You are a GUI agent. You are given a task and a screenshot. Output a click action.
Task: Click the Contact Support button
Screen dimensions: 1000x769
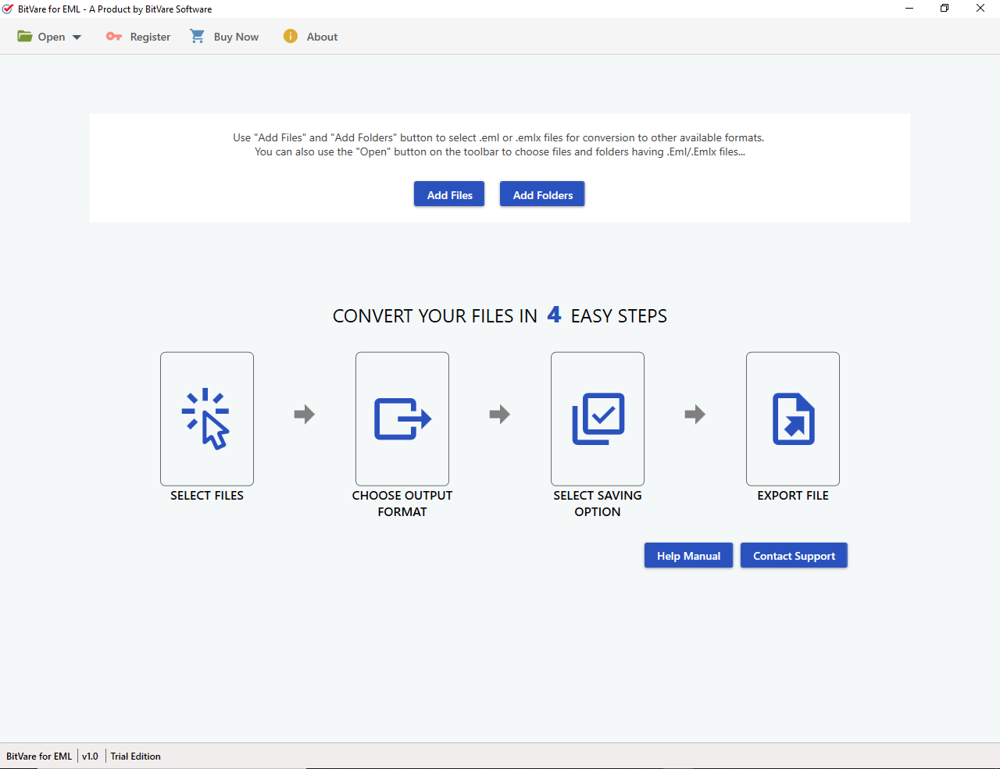(794, 556)
